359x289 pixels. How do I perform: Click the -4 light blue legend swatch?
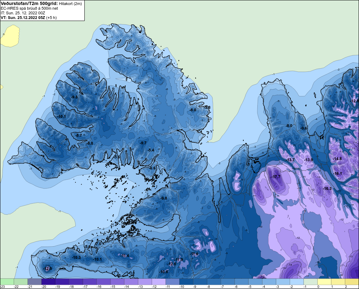269,282
